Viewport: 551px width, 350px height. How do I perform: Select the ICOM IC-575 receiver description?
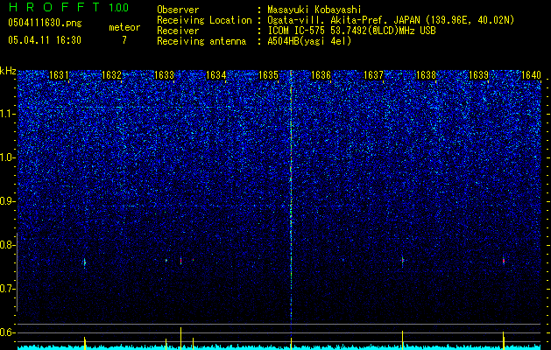pos(351,31)
